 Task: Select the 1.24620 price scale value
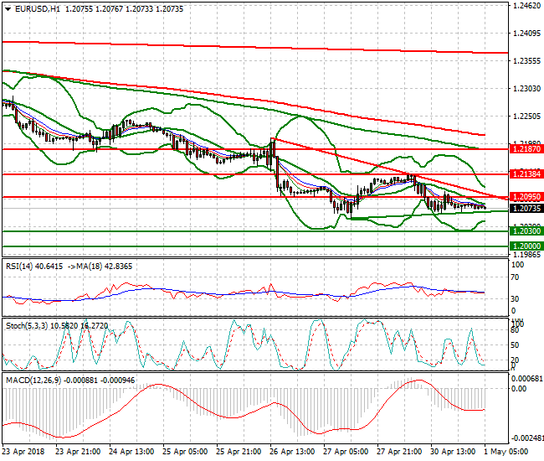coord(526,5)
